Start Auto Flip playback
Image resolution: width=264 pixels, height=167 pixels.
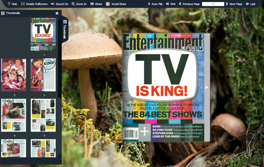coord(155,4)
